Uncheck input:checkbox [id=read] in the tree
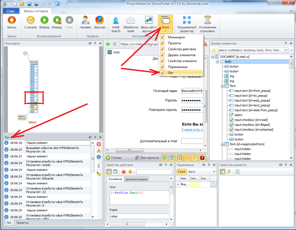This screenshot has width=296, height=230. [232, 120]
